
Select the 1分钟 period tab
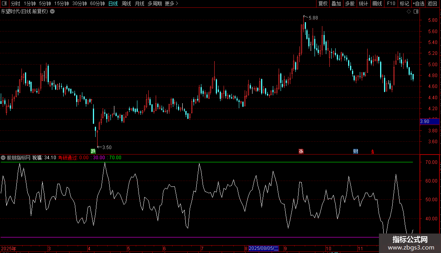30,4
